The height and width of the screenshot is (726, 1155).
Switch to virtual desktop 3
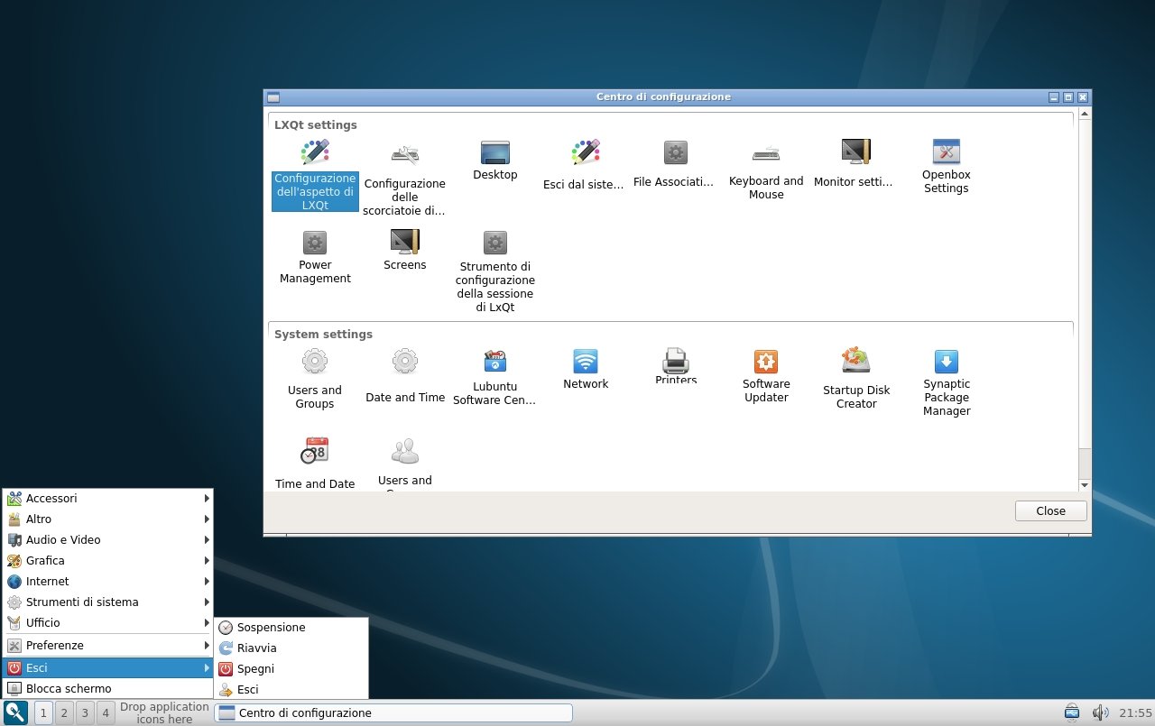(84, 712)
